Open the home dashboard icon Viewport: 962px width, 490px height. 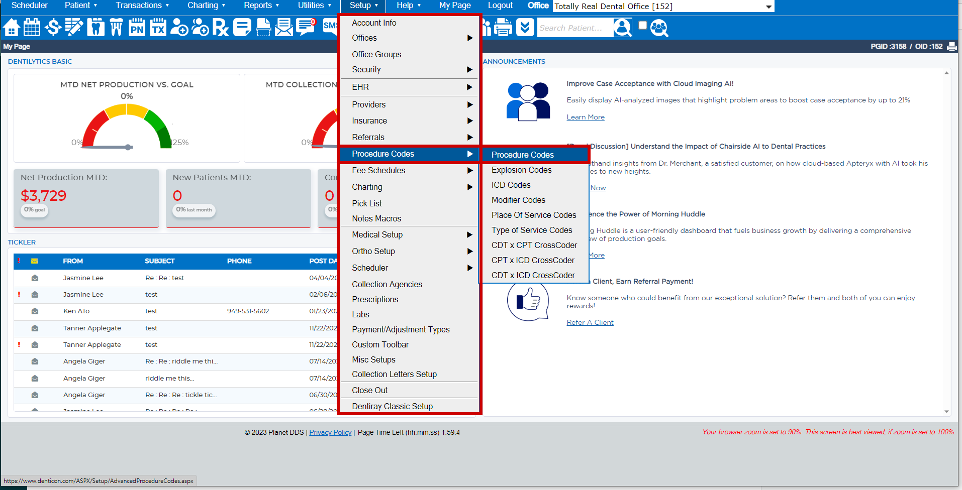pyautogui.click(x=12, y=28)
